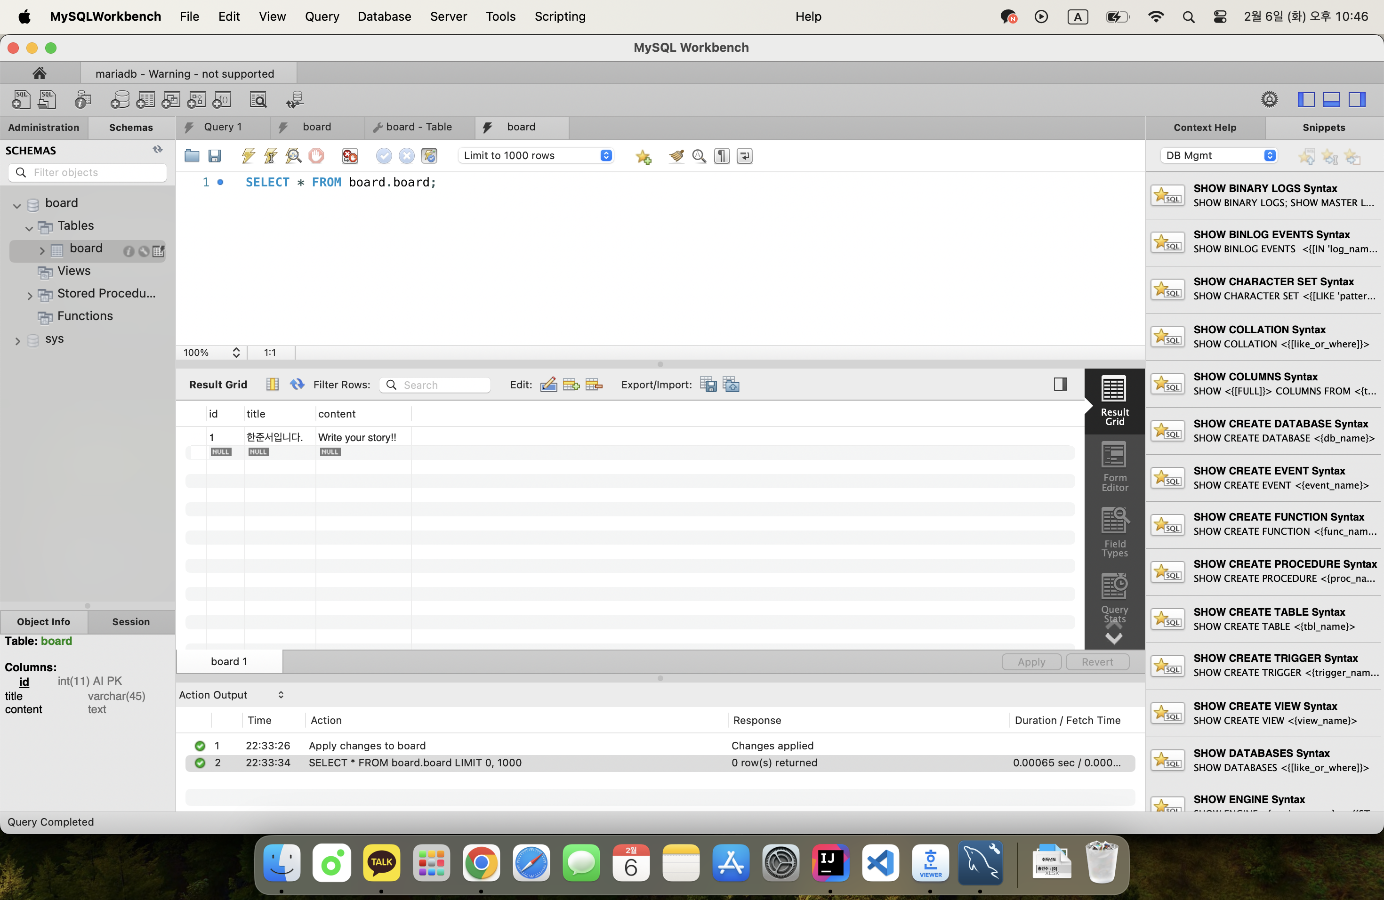The image size is (1384, 900).
Task: Open the Database menu
Action: point(384,16)
